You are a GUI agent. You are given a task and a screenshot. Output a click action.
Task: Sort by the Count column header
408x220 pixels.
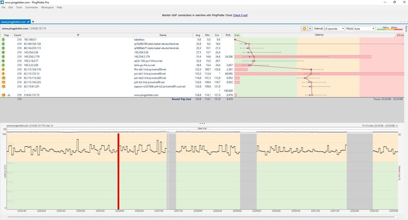click(18, 35)
